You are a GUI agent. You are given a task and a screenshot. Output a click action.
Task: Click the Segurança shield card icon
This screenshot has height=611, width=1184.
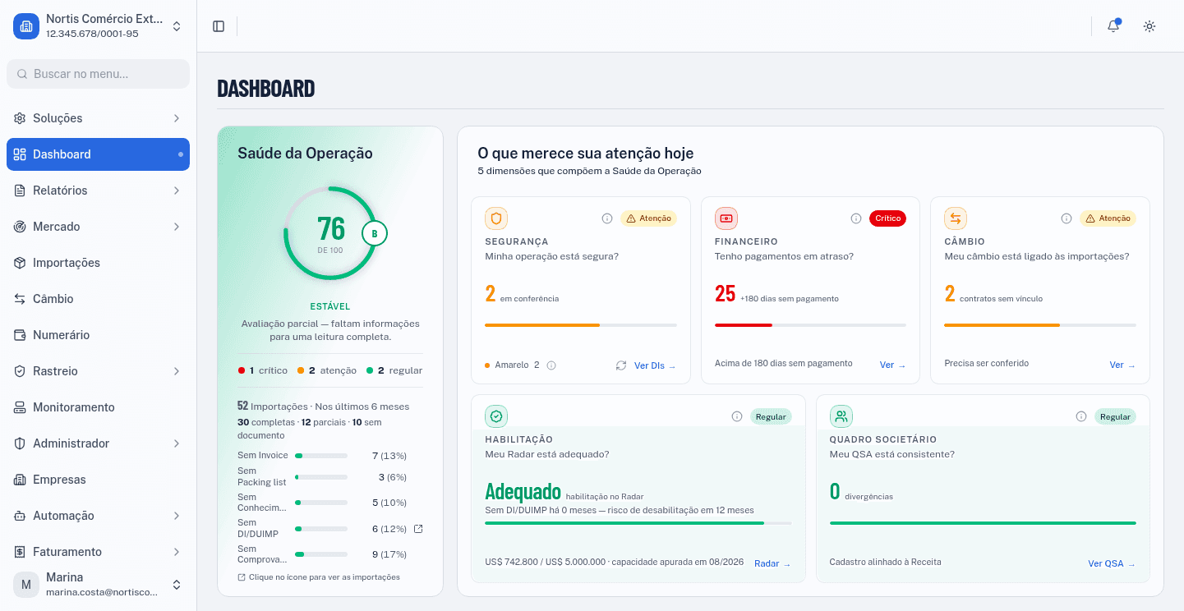click(496, 218)
